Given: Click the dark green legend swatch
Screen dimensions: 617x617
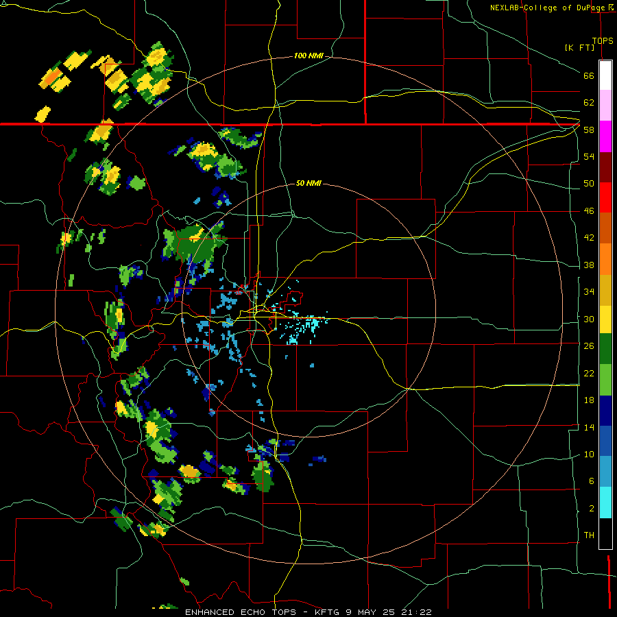Looking at the screenshot, I should point(605,349).
